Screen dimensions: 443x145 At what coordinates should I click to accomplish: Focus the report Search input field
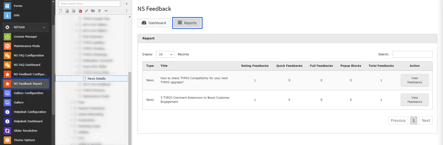(413, 54)
